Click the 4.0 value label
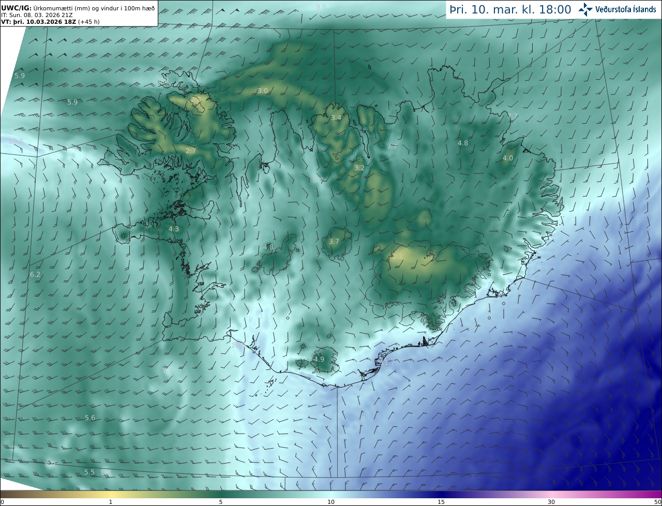The height and width of the screenshot is (506, 662). [x=508, y=158]
